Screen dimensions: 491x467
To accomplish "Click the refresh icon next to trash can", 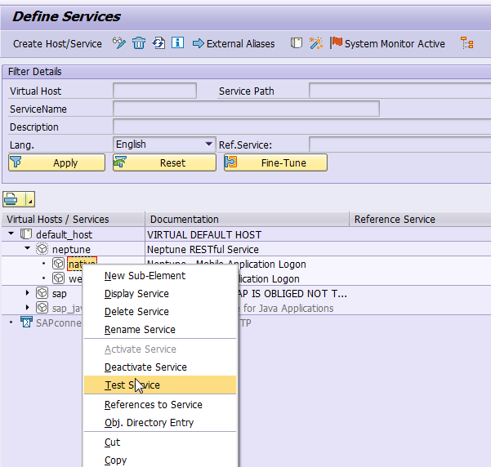I will pos(158,43).
